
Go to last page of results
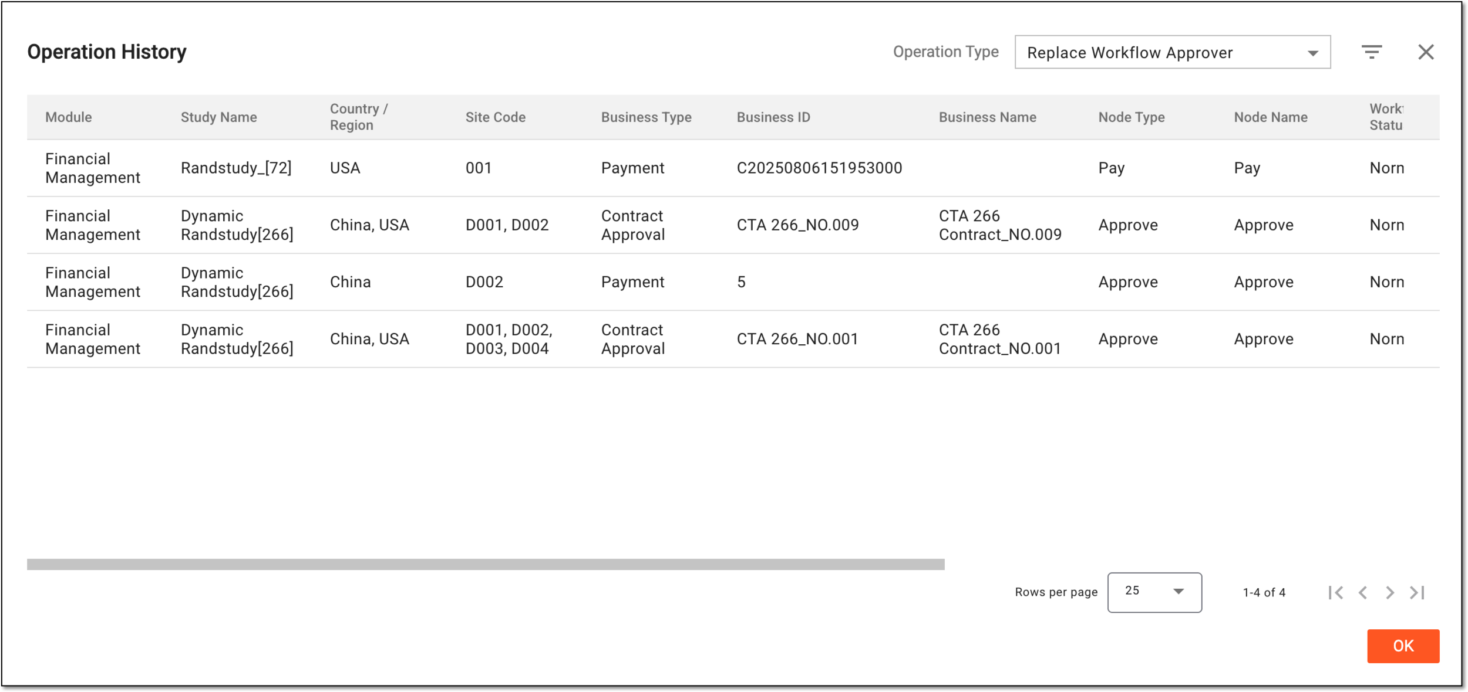1417,592
